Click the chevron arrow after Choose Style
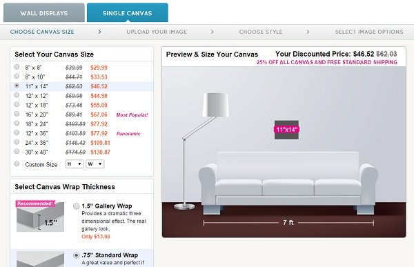Screen dimensions: 414x267 tap(308, 32)
